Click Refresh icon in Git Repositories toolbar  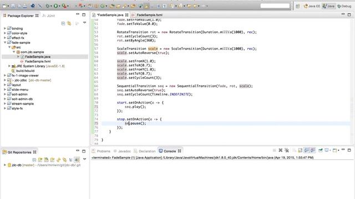point(59,160)
